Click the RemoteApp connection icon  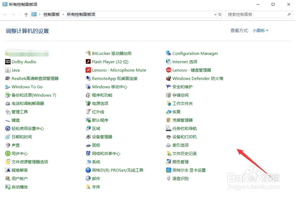(x=88, y=78)
